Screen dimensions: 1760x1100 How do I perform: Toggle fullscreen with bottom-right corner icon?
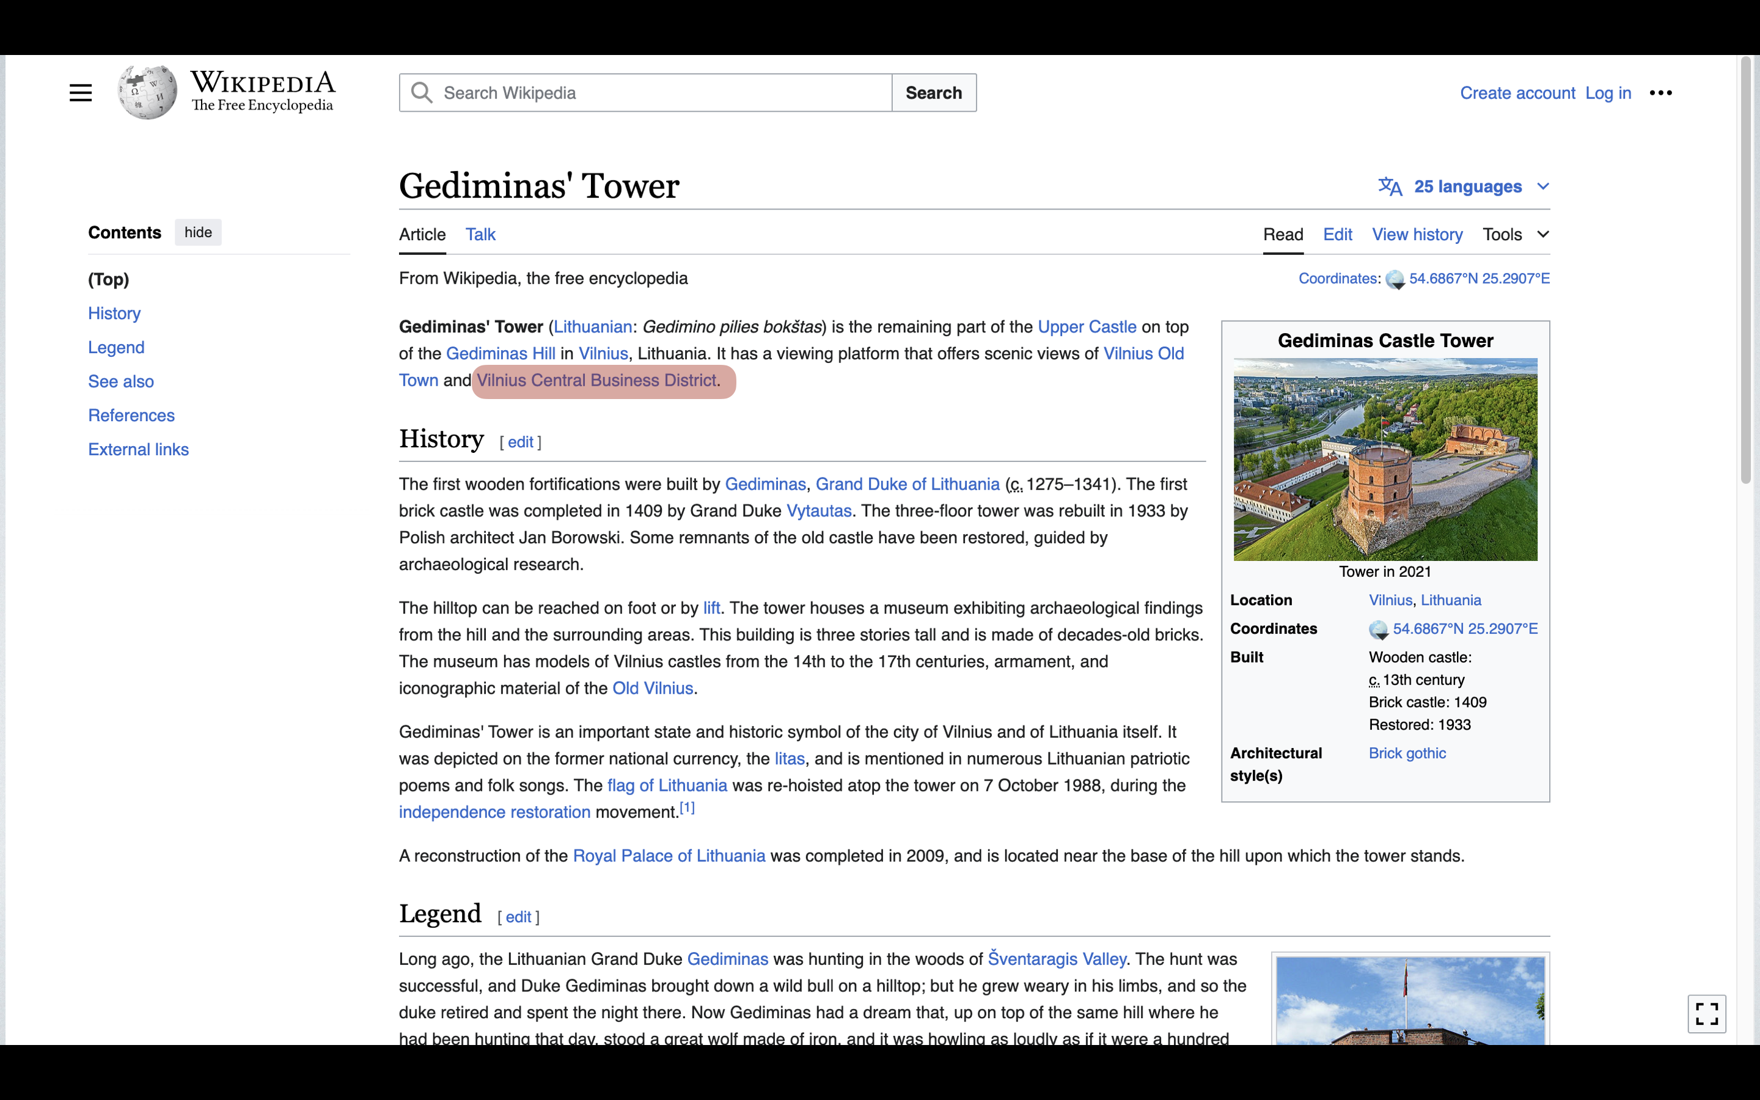pos(1706,1013)
